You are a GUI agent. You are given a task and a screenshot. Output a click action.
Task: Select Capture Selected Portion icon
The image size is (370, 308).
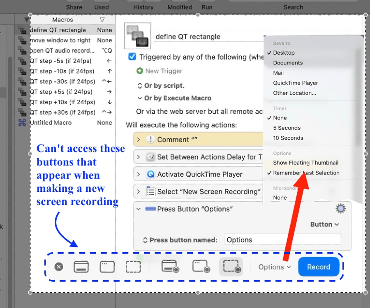pyautogui.click(x=133, y=267)
